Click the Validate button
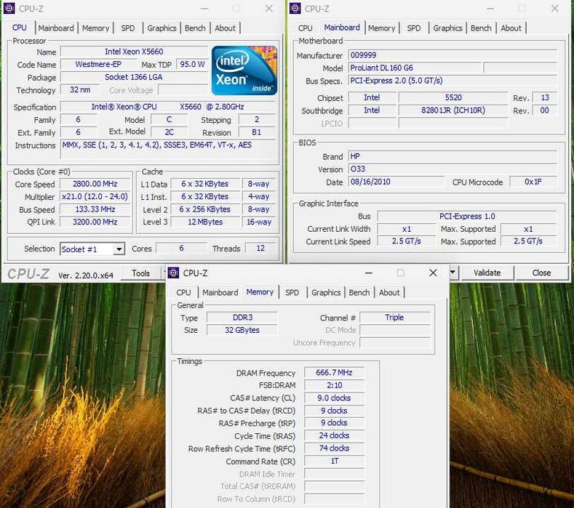 click(x=487, y=273)
